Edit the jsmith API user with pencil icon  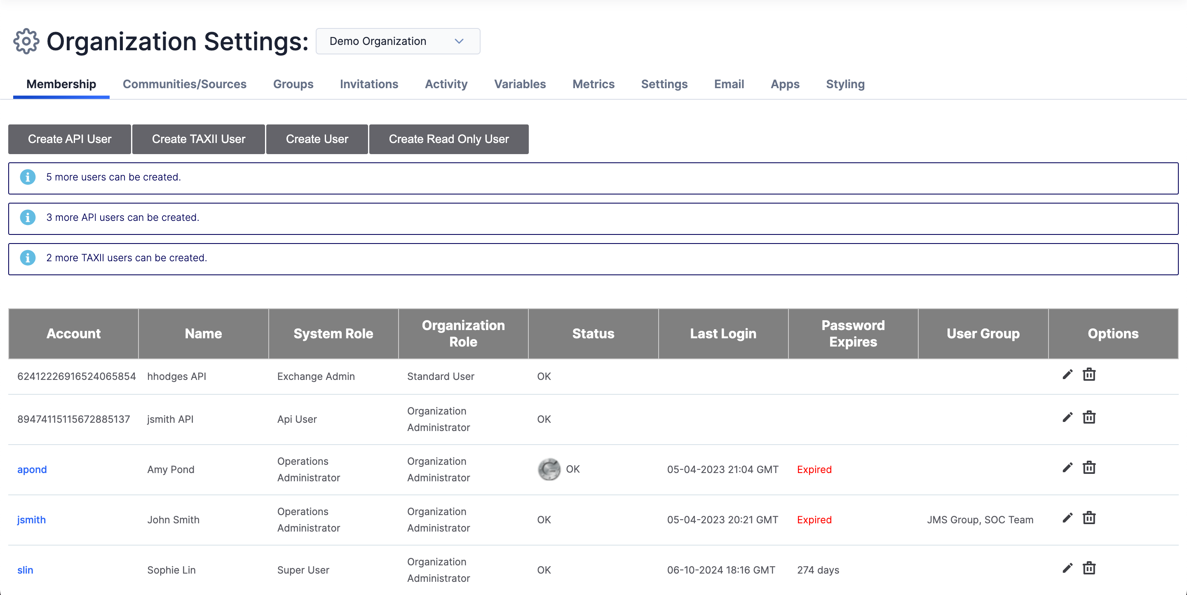[x=1067, y=417]
